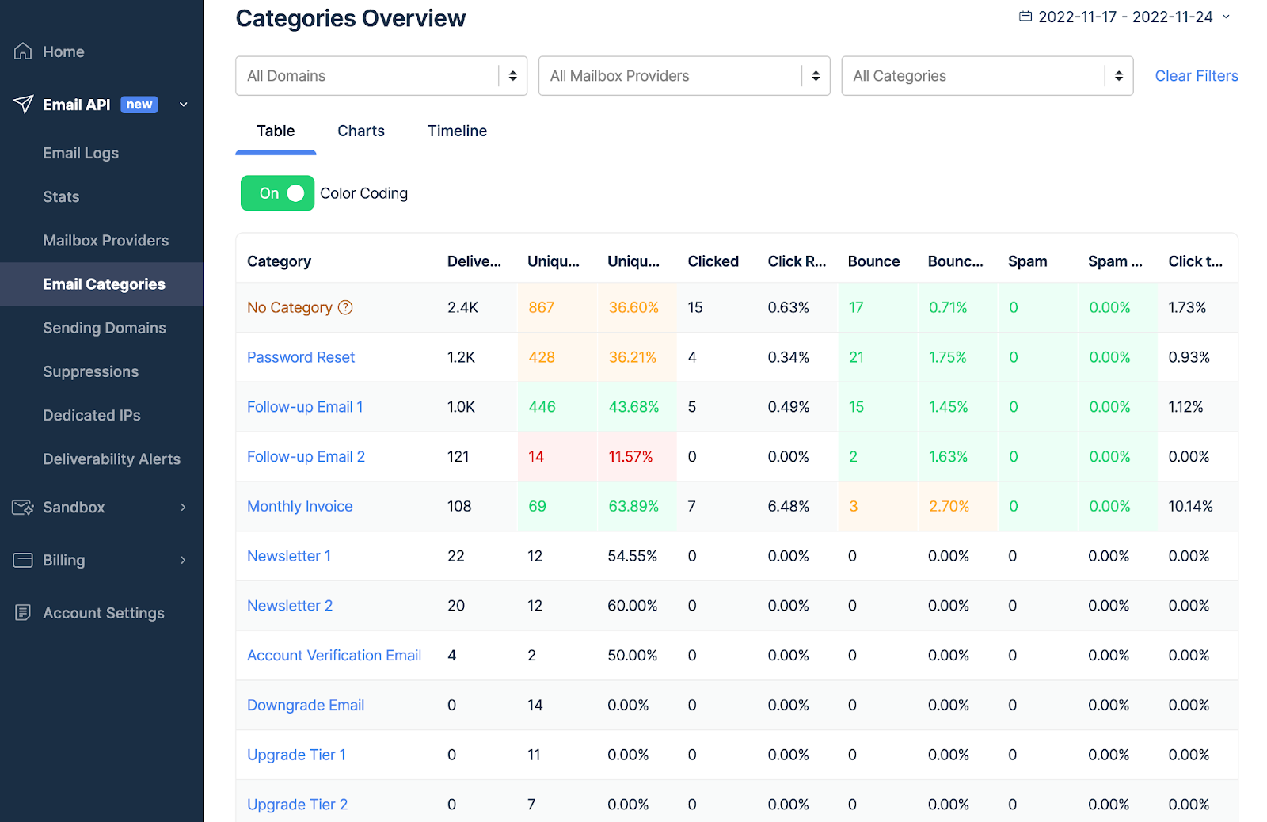The height and width of the screenshot is (822, 1267).
Task: Click the question mark icon near No Category
Action: [x=345, y=308]
